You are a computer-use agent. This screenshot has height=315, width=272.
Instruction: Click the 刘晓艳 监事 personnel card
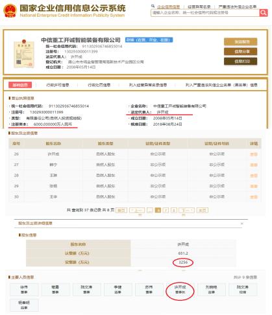211,290
